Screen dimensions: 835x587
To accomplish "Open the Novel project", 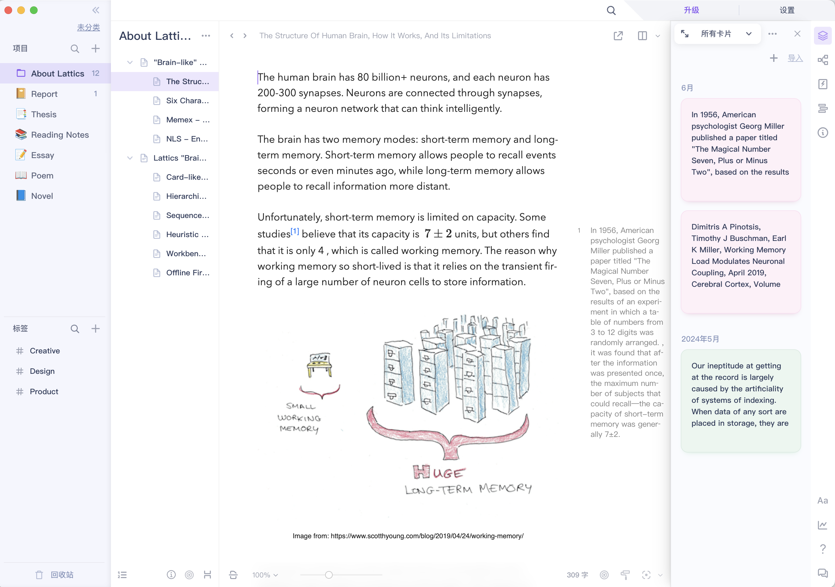I will pyautogui.click(x=55, y=196).
